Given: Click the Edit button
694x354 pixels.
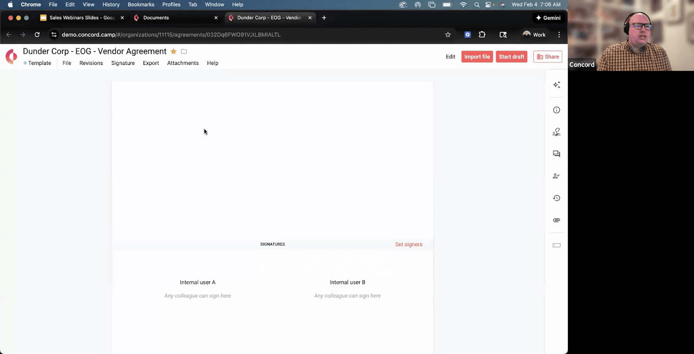Looking at the screenshot, I should pos(451,57).
